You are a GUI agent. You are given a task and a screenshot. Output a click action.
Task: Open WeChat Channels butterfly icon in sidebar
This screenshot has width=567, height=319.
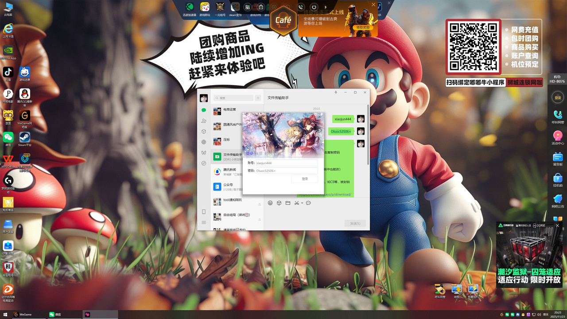[x=204, y=152]
